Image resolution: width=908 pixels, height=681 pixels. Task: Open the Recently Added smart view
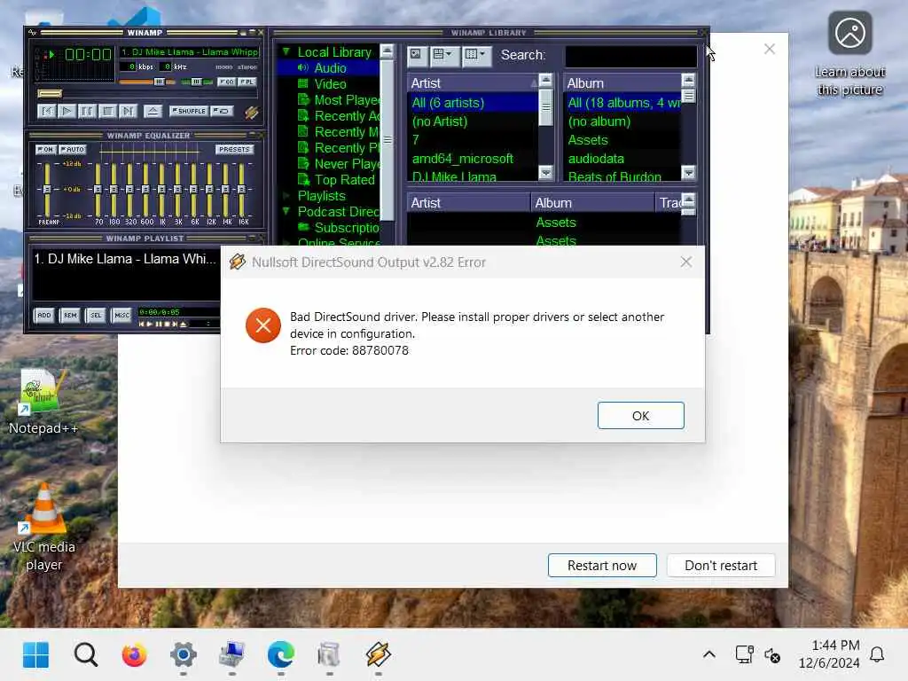click(347, 116)
